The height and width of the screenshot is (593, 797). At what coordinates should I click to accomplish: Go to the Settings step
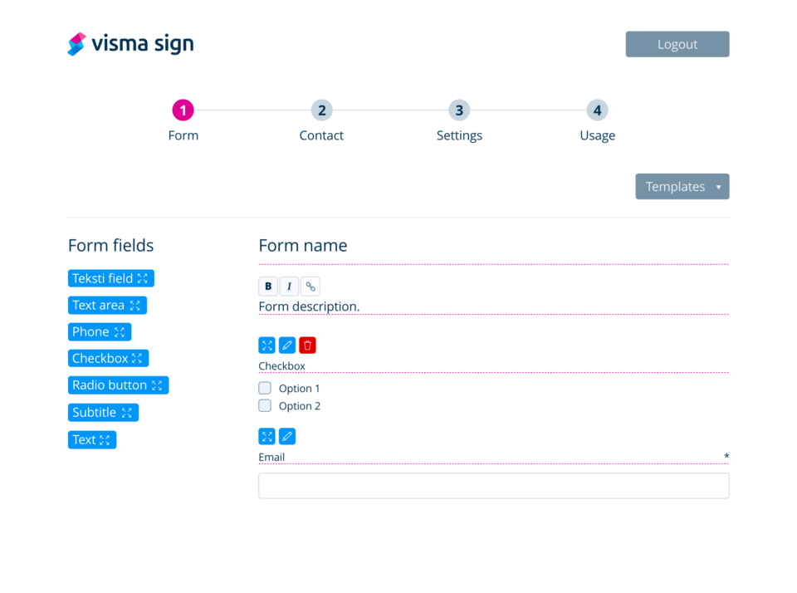point(459,110)
